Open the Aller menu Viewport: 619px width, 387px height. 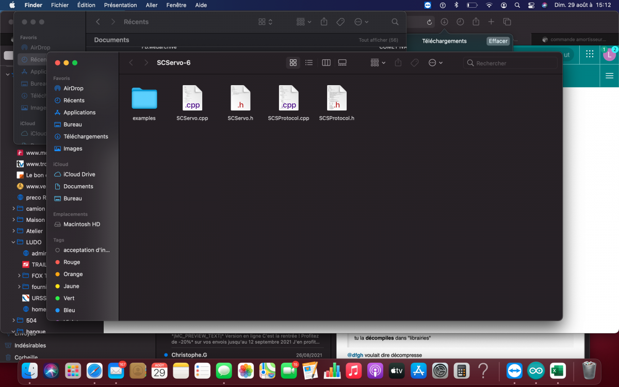pyautogui.click(x=152, y=5)
